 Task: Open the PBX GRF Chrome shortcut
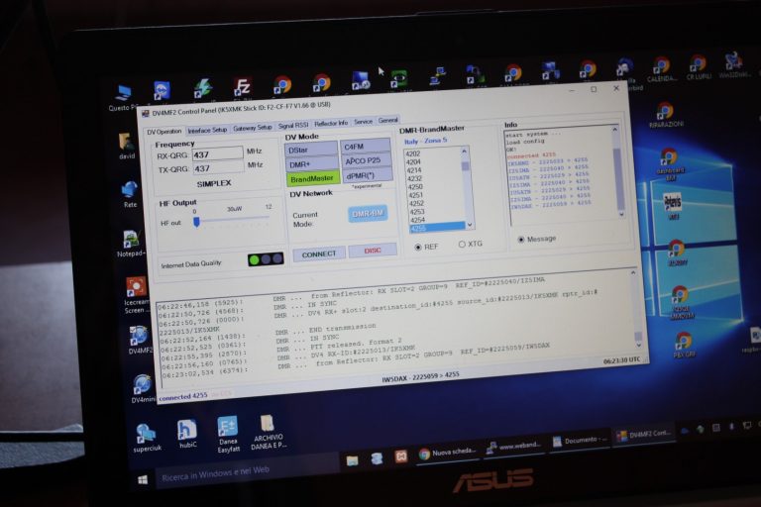(x=684, y=345)
